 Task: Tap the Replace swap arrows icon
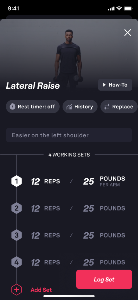tap(107, 107)
